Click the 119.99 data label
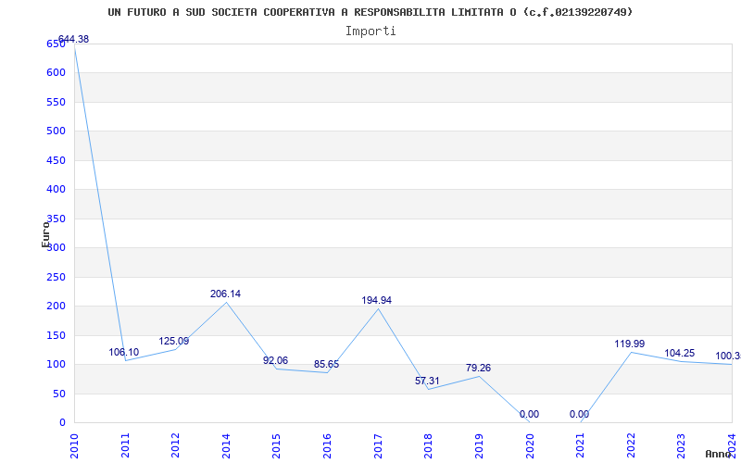 tap(630, 344)
